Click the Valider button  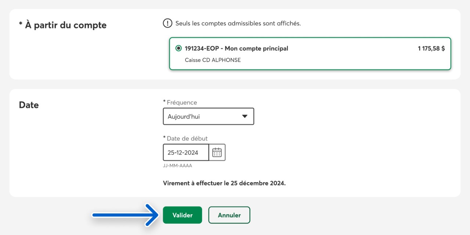pyautogui.click(x=182, y=215)
